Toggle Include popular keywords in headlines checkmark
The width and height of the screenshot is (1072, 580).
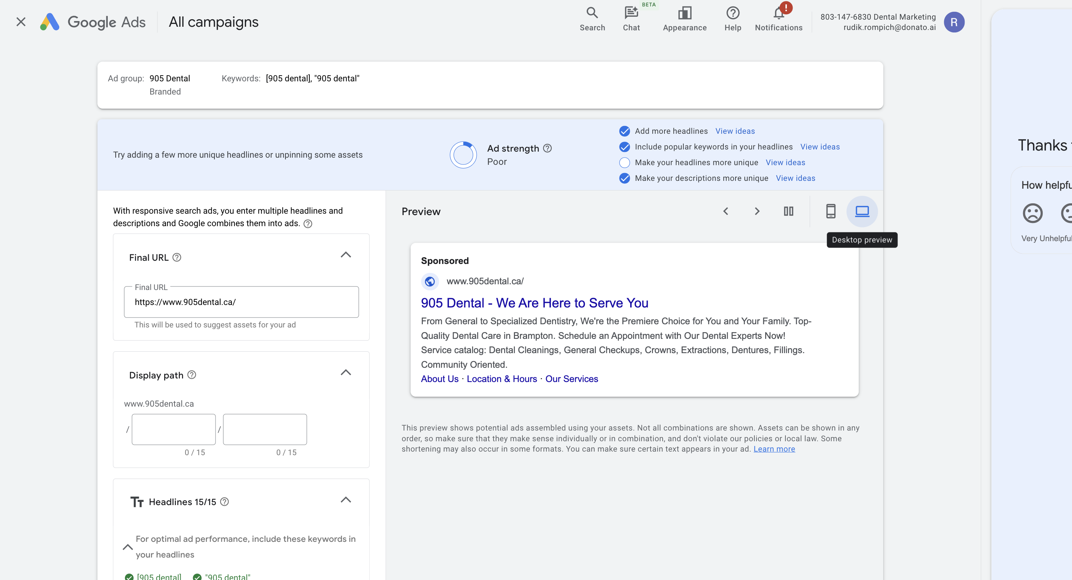(624, 147)
